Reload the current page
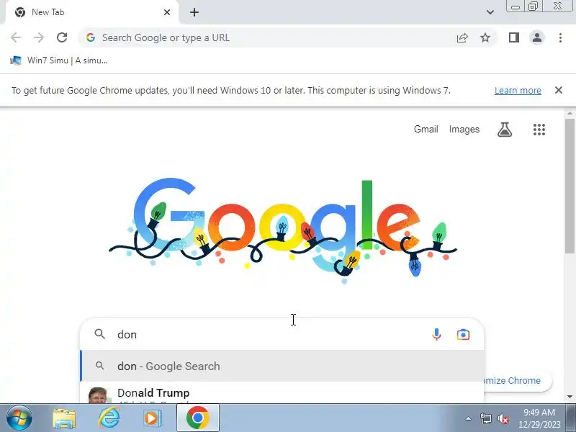Image resolution: width=576 pixels, height=432 pixels. click(62, 37)
